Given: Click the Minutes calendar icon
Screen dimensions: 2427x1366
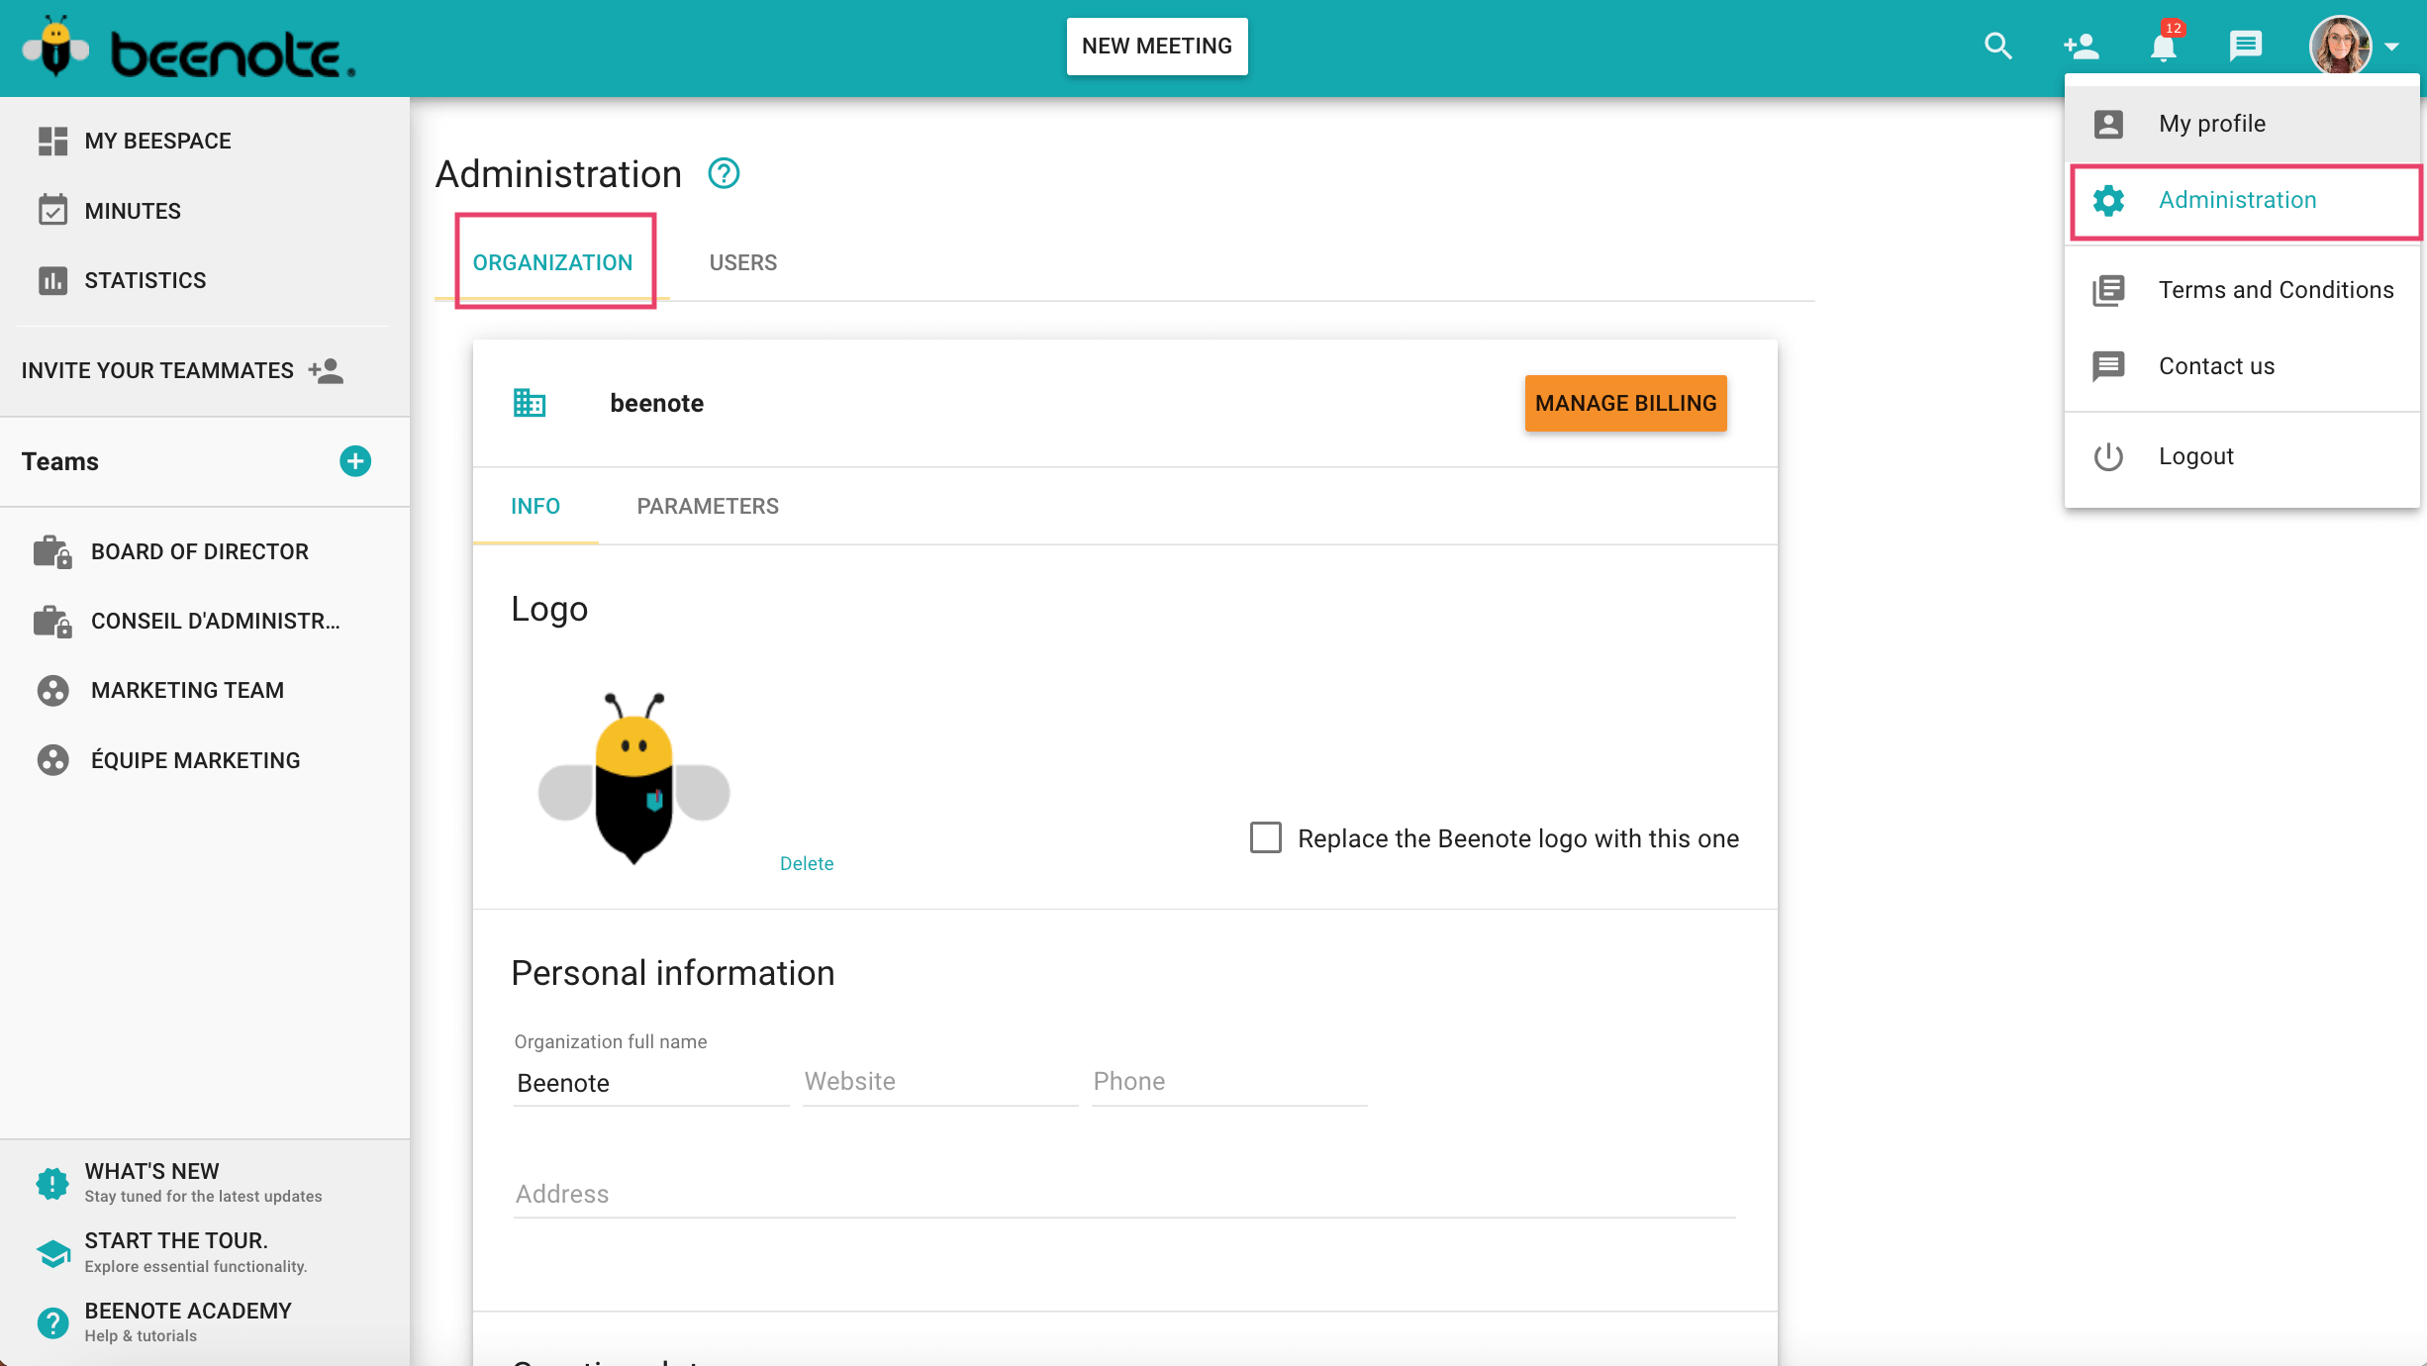Looking at the screenshot, I should click(52, 210).
